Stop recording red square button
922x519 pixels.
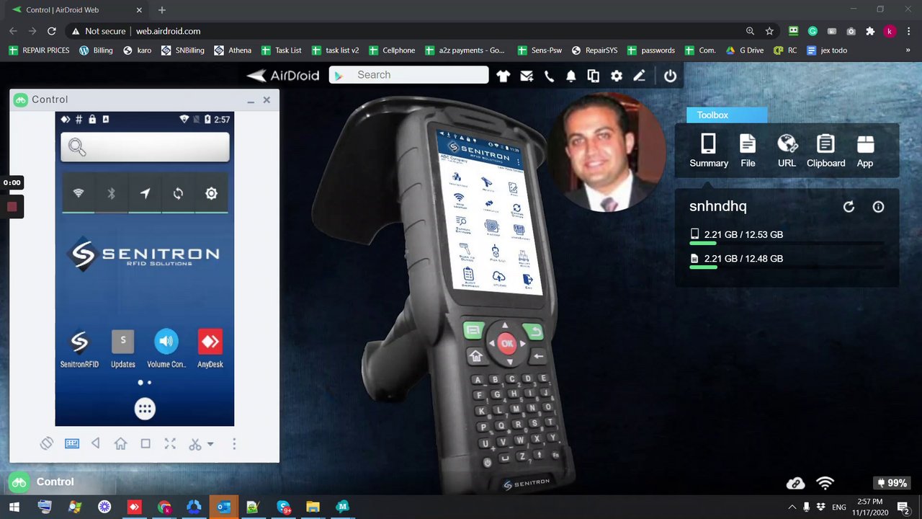[x=12, y=207]
